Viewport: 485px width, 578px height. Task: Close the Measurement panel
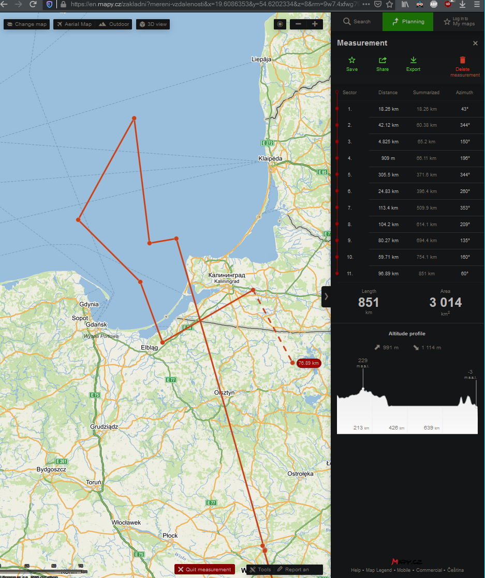coord(475,43)
